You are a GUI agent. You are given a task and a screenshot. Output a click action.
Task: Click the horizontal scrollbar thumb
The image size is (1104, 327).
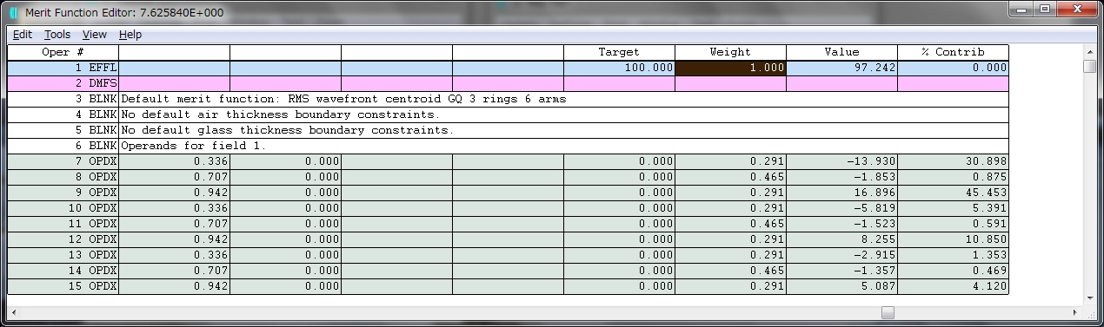[888, 312]
